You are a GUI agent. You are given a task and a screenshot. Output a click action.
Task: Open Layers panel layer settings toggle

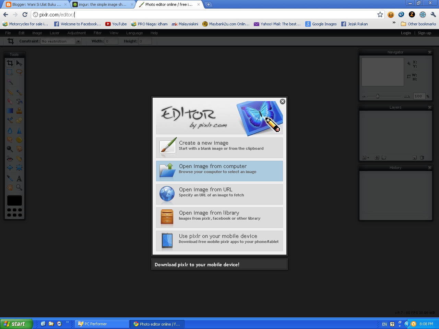[x=366, y=158]
